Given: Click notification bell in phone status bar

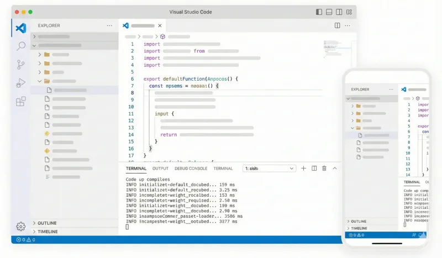Looking at the screenshot, I should coord(420,235).
